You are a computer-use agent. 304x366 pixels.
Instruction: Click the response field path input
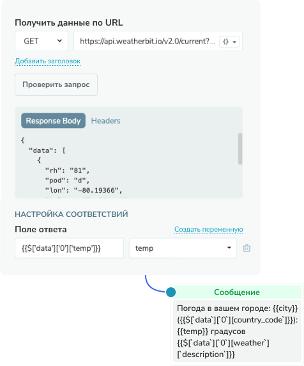click(x=69, y=248)
